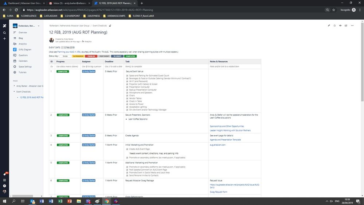
Task: Open Incognito profile icon
Action: [354, 10]
